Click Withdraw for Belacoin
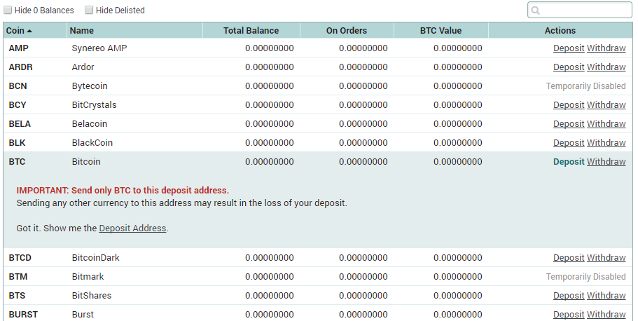The height and width of the screenshot is (321, 638). pyautogui.click(x=606, y=124)
